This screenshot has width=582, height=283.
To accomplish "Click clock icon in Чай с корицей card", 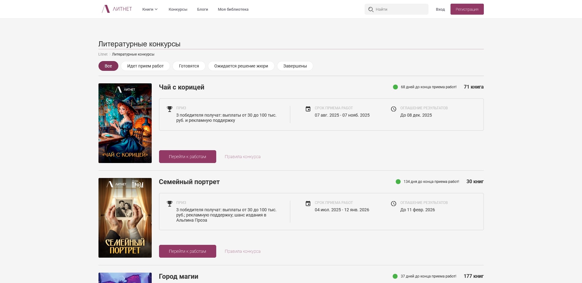I will coord(394,109).
